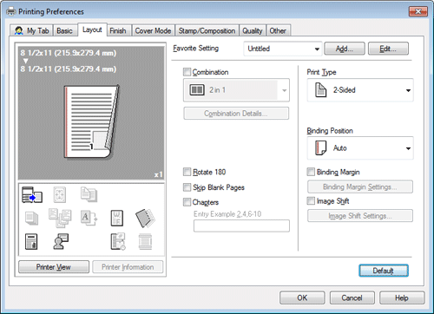This screenshot has height=314, width=434.
Task: Click the user icon on My Tab
Action: click(x=19, y=30)
